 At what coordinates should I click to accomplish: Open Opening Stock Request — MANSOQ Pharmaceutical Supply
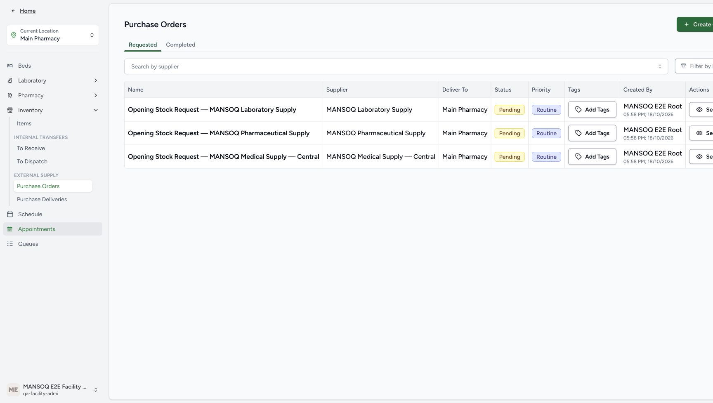219,133
